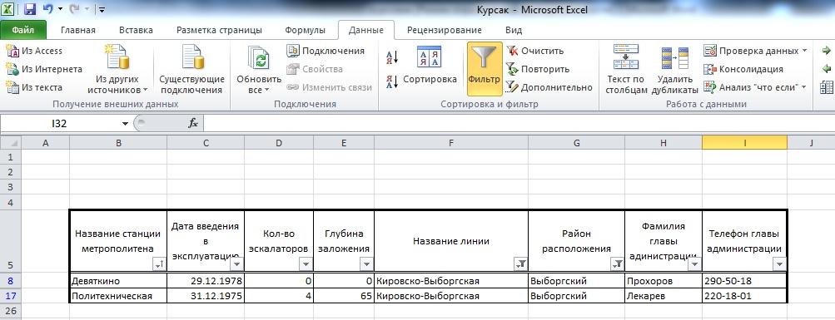Toggle the Фильтр button
The height and width of the screenshot is (320, 835).
tap(485, 69)
